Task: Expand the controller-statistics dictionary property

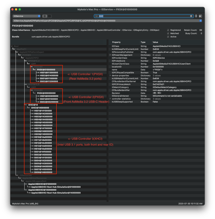Action: tap(110, 99)
